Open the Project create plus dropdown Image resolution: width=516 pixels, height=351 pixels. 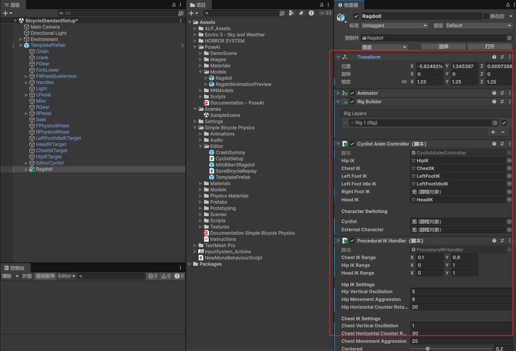coord(193,13)
